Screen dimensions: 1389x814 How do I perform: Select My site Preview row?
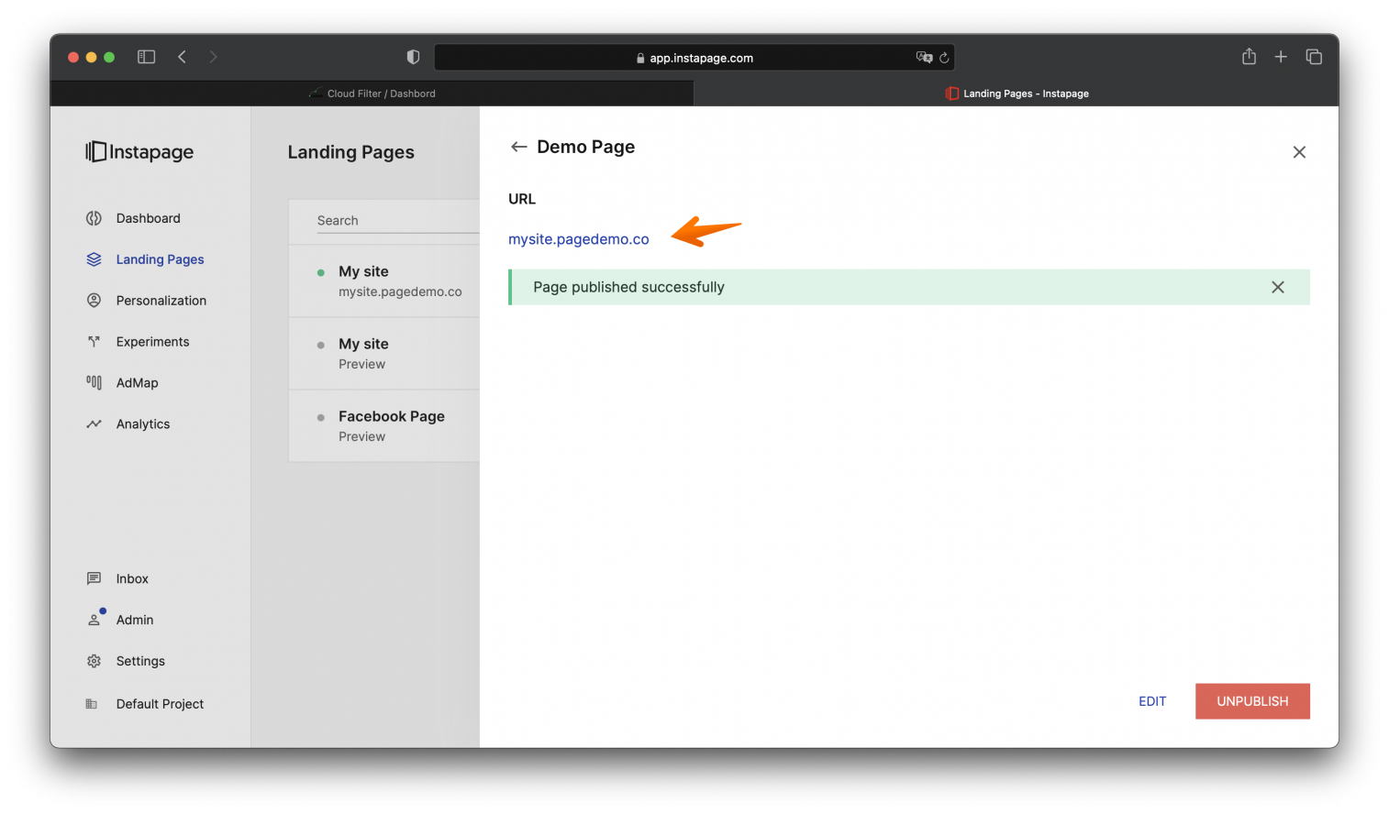384,353
